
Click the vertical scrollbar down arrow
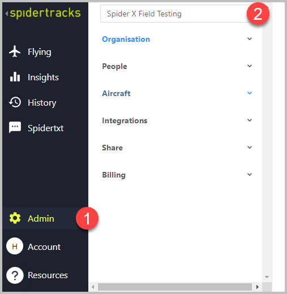pyautogui.click(x=267, y=277)
